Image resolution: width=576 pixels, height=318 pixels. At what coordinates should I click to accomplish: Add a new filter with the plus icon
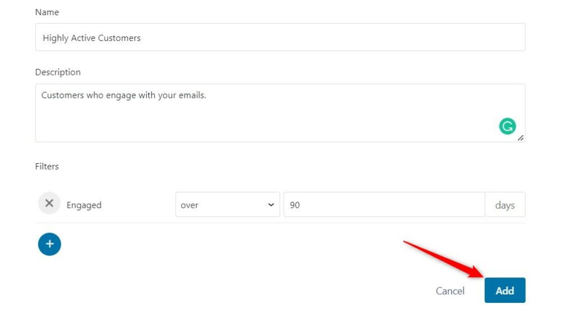point(49,244)
